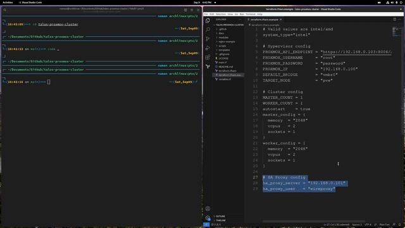Expand the scripts folder in Explorer
This screenshot has width=405, height=228.
[228, 46]
